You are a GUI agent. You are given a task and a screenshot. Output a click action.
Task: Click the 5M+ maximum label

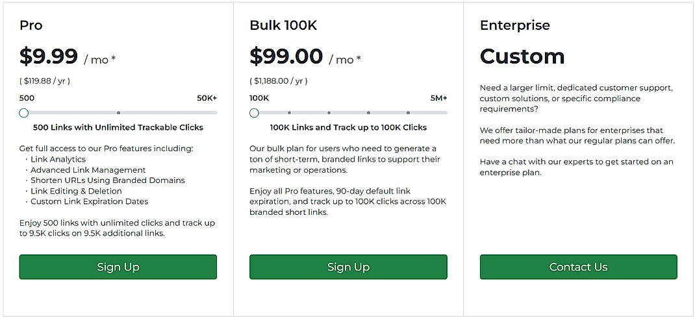coord(438,98)
